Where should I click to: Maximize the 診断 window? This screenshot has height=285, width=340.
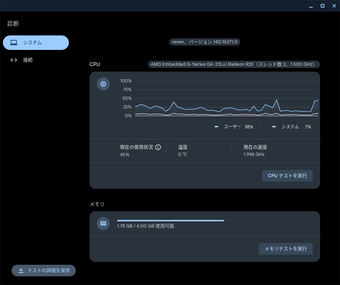[x=322, y=6]
